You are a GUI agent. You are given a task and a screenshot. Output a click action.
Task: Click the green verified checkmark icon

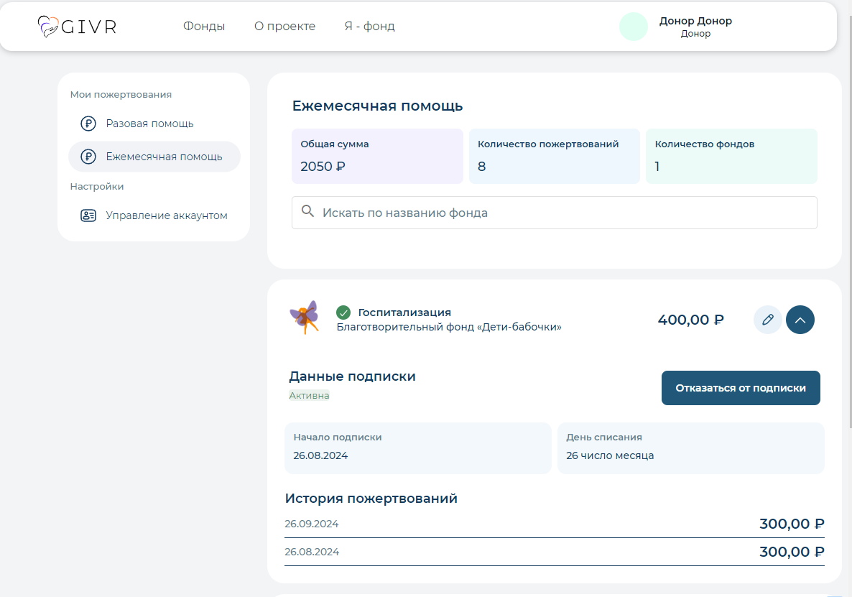[x=343, y=313]
